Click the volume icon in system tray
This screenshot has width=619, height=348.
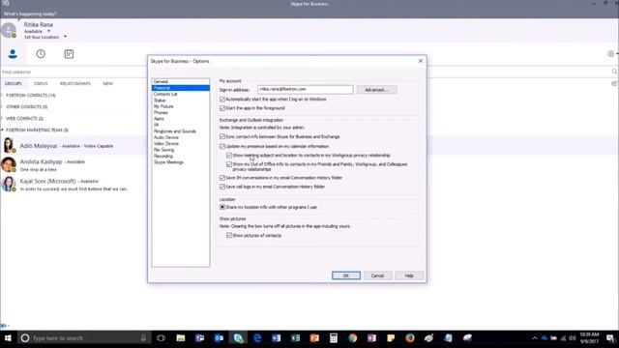[x=572, y=338]
